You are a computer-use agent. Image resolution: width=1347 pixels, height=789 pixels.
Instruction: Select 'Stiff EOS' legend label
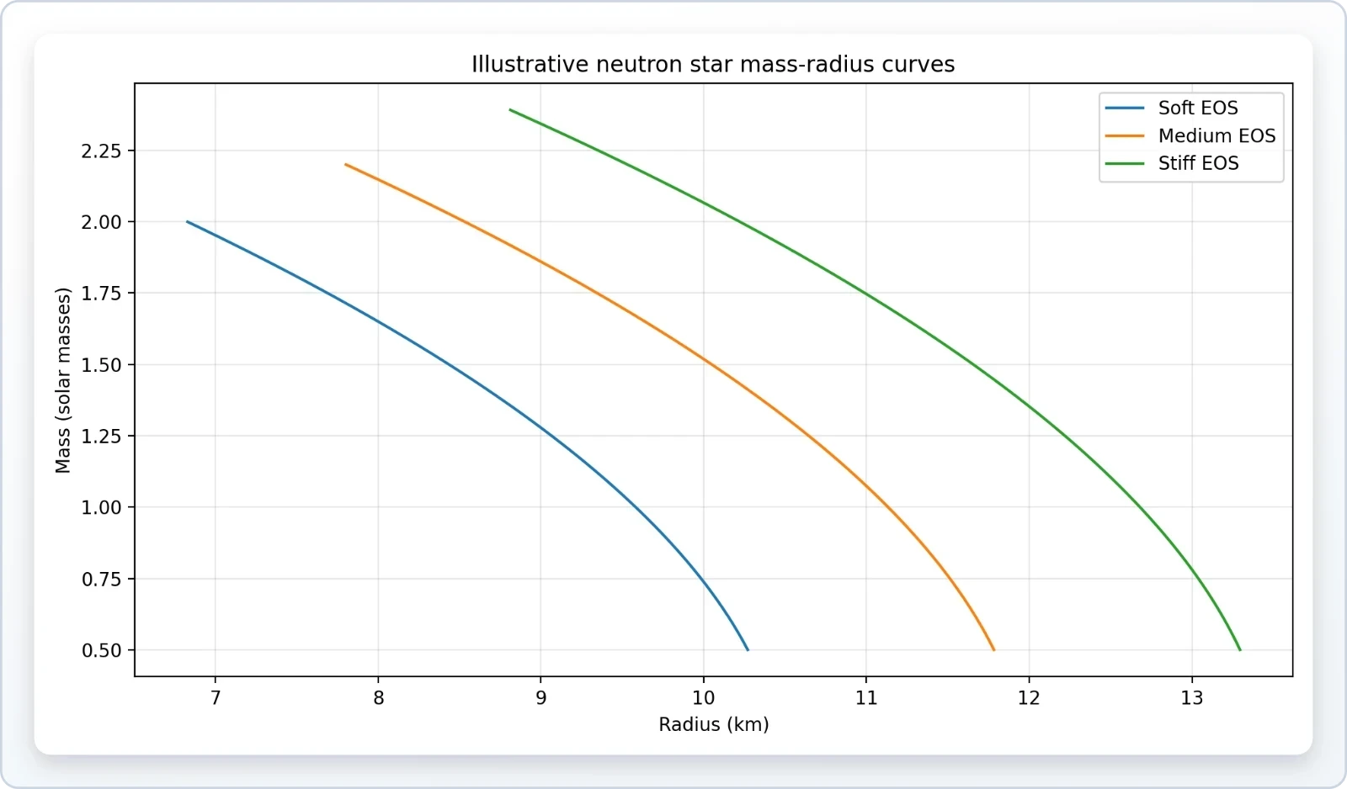pyautogui.click(x=1198, y=163)
